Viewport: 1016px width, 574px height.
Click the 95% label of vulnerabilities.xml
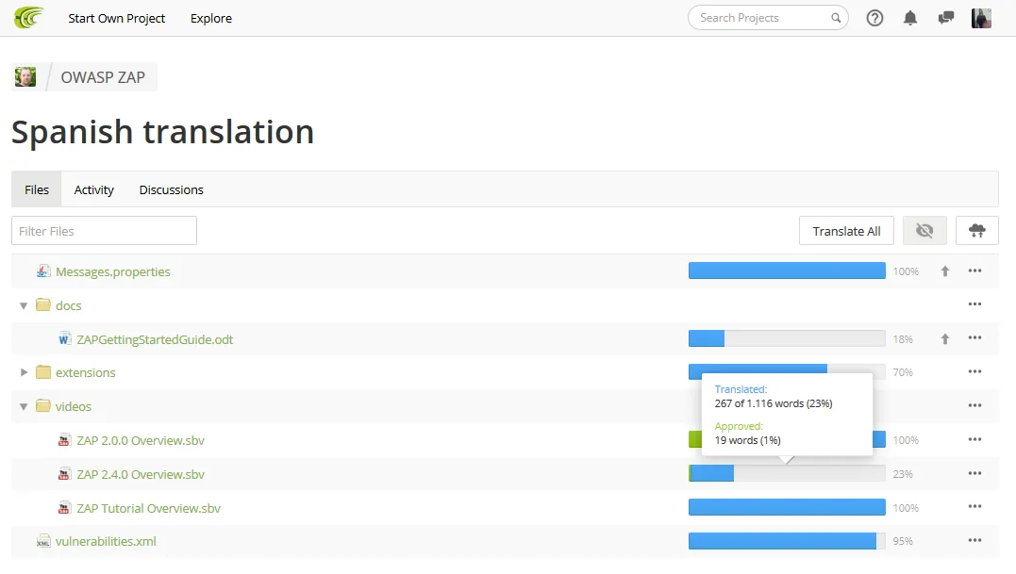903,541
